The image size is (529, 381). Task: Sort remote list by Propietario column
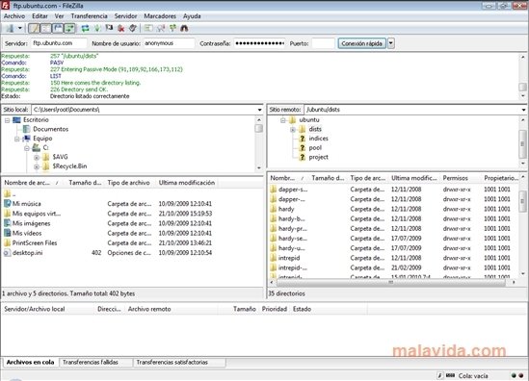501,178
